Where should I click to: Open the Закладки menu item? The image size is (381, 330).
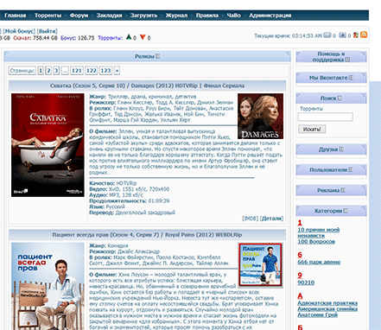point(109,16)
